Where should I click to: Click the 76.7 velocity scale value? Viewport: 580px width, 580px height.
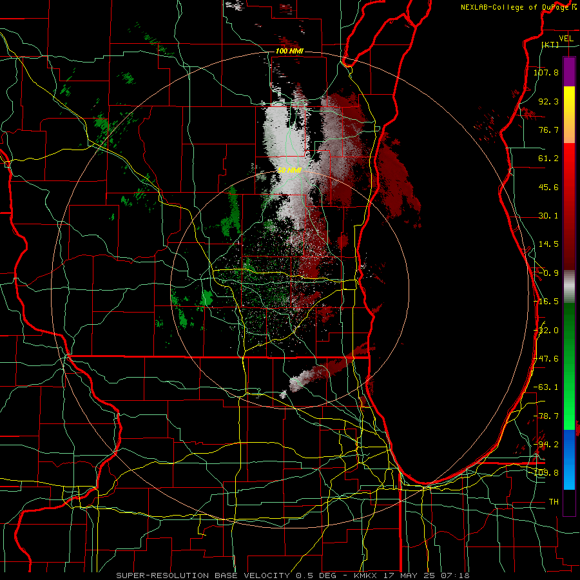(x=548, y=130)
